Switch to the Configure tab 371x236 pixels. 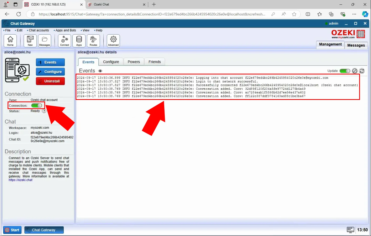pos(111,62)
